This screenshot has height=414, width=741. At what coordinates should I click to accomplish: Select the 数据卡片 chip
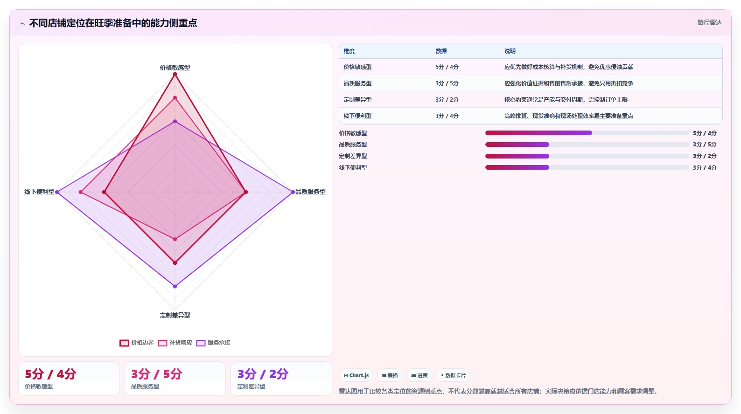pyautogui.click(x=453, y=375)
